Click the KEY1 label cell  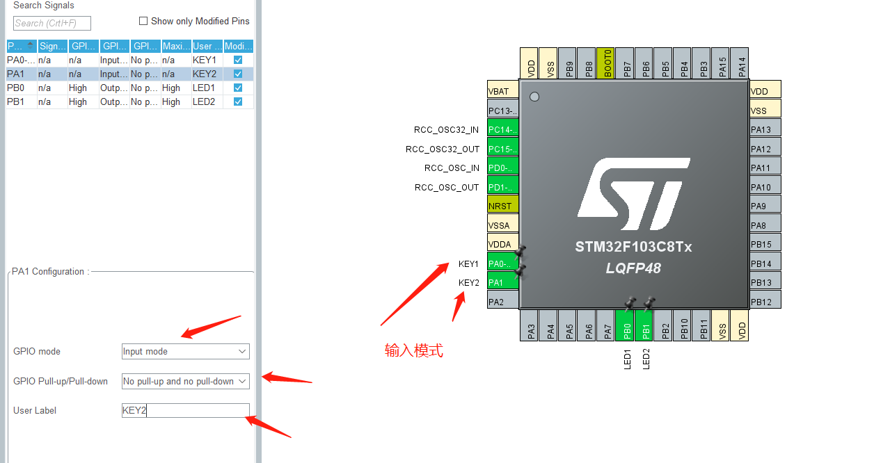tap(207, 60)
